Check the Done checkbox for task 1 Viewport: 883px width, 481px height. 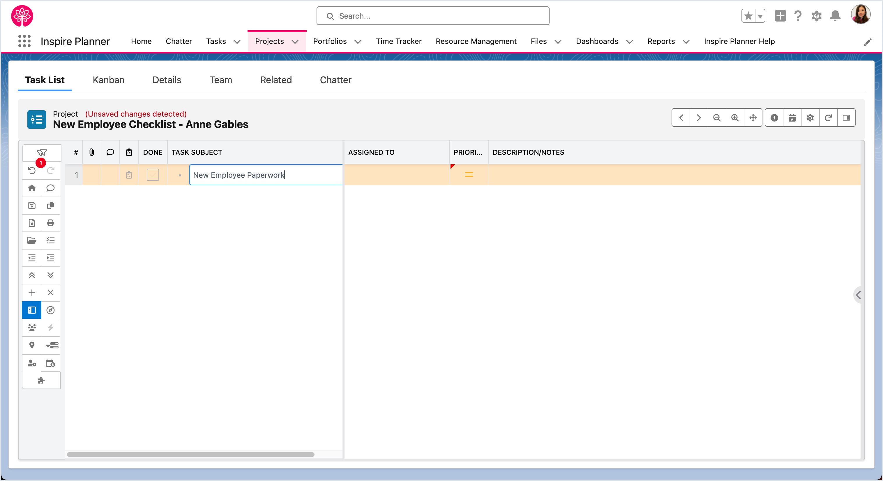click(153, 175)
